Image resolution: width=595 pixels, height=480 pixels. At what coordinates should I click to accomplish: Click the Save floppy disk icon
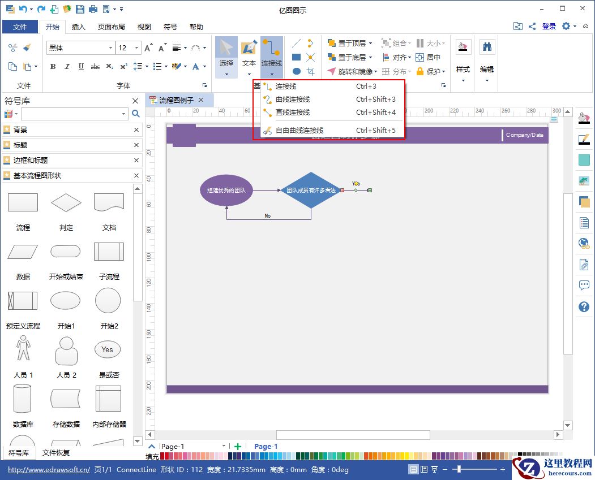pyautogui.click(x=80, y=8)
